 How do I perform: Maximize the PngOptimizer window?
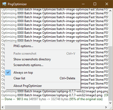click(95, 4)
